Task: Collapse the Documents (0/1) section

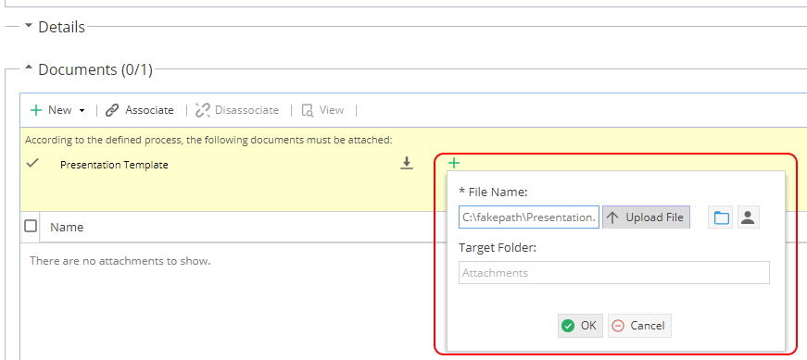Action: (x=29, y=68)
